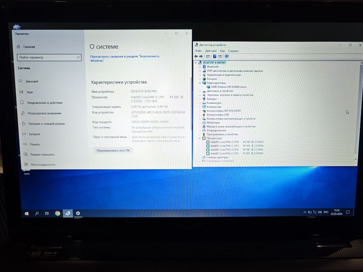Collapse the Видеоадаптеры node
This screenshot has height=272, width=363.
(200, 83)
